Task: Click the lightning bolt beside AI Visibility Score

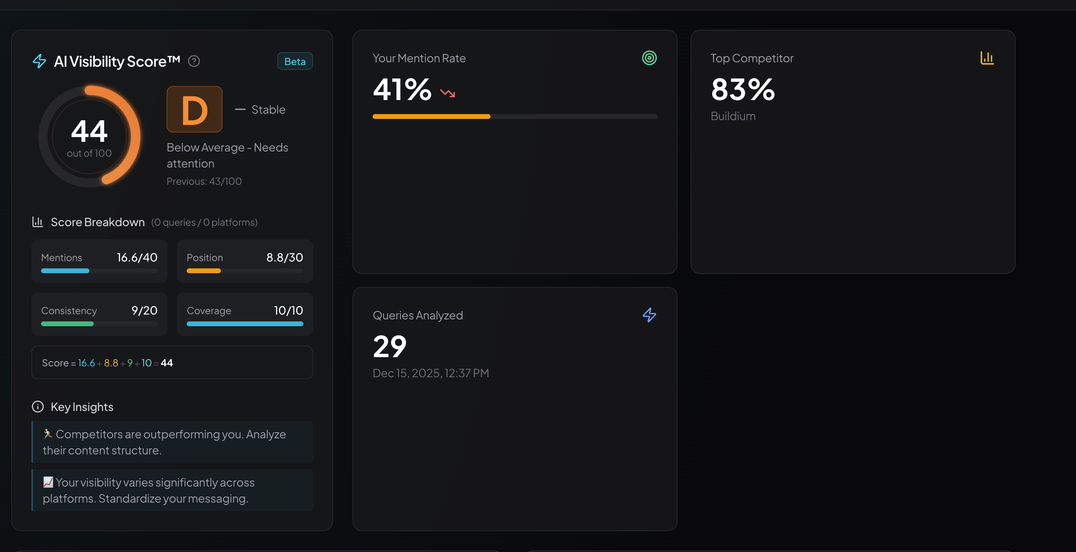Action: [40, 61]
